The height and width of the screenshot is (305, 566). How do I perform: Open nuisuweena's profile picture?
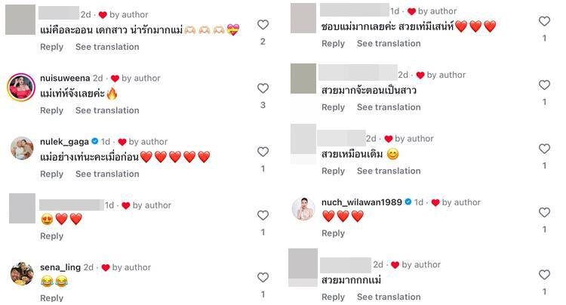coord(21,87)
